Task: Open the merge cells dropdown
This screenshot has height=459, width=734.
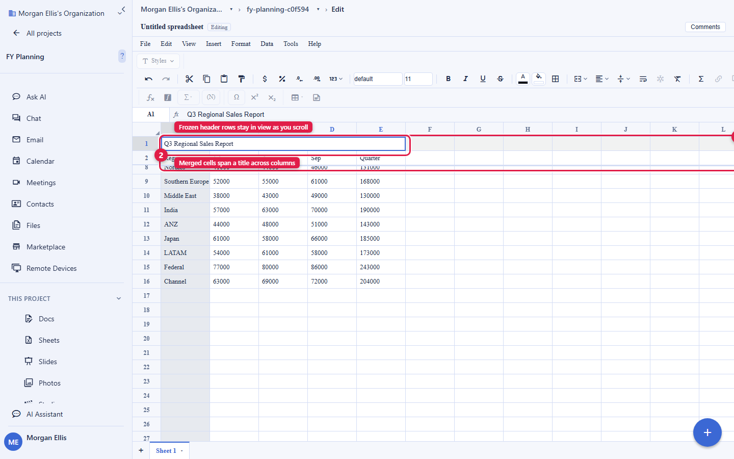Action: pos(581,79)
